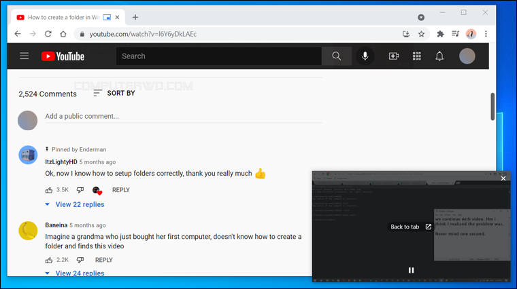517x289 pixels.
Task: Click Back to tab in PiP window
Action: (411, 227)
